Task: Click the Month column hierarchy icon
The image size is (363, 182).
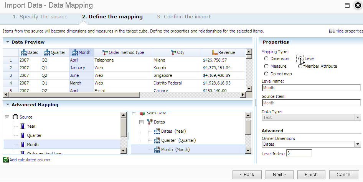Action: (75, 53)
